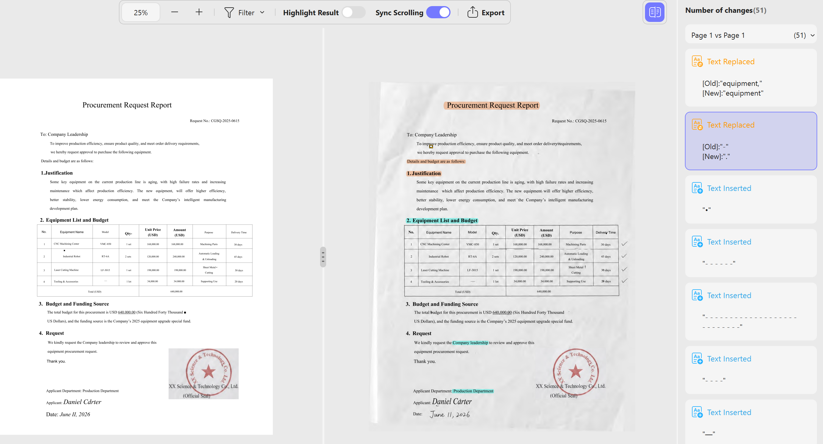Click 'Daniel Cdrter' signature in left document
Screen dimensions: 823x444
pos(82,402)
